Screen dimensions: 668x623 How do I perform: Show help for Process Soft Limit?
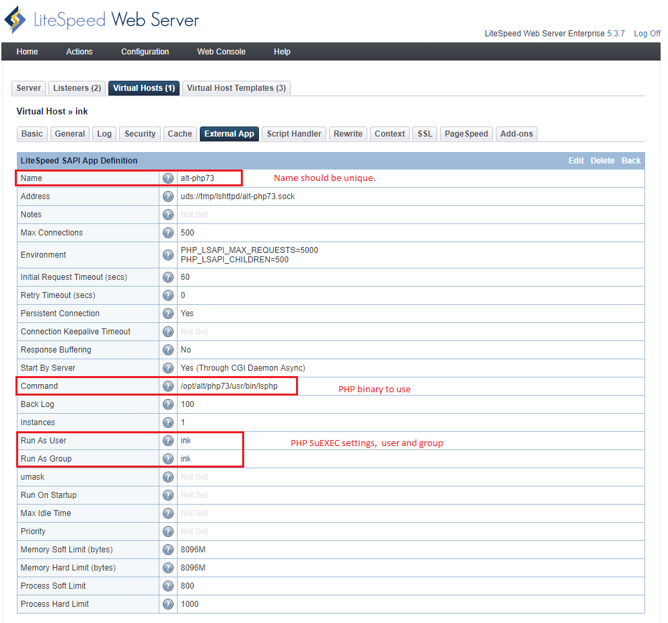pos(168,586)
